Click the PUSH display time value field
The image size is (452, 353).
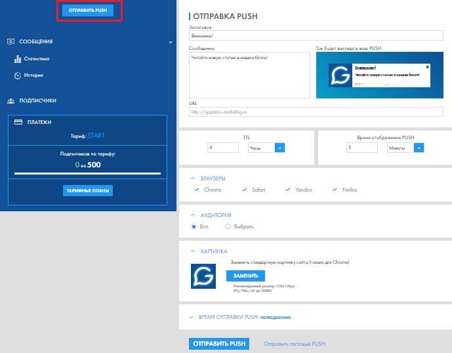point(361,148)
